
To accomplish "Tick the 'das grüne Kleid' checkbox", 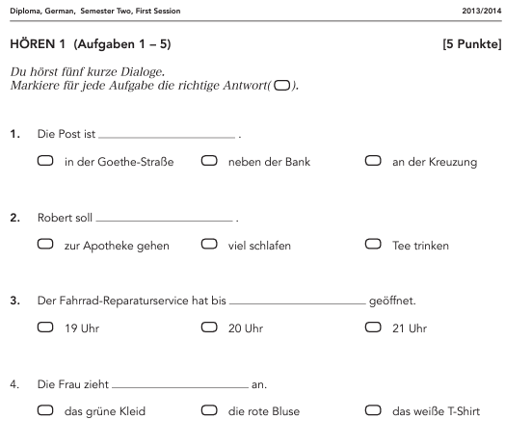I will (x=45, y=410).
